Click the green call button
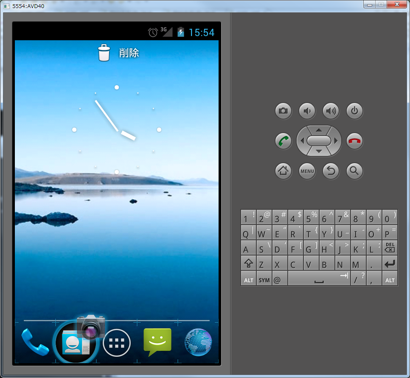The image size is (410, 378). [283, 141]
